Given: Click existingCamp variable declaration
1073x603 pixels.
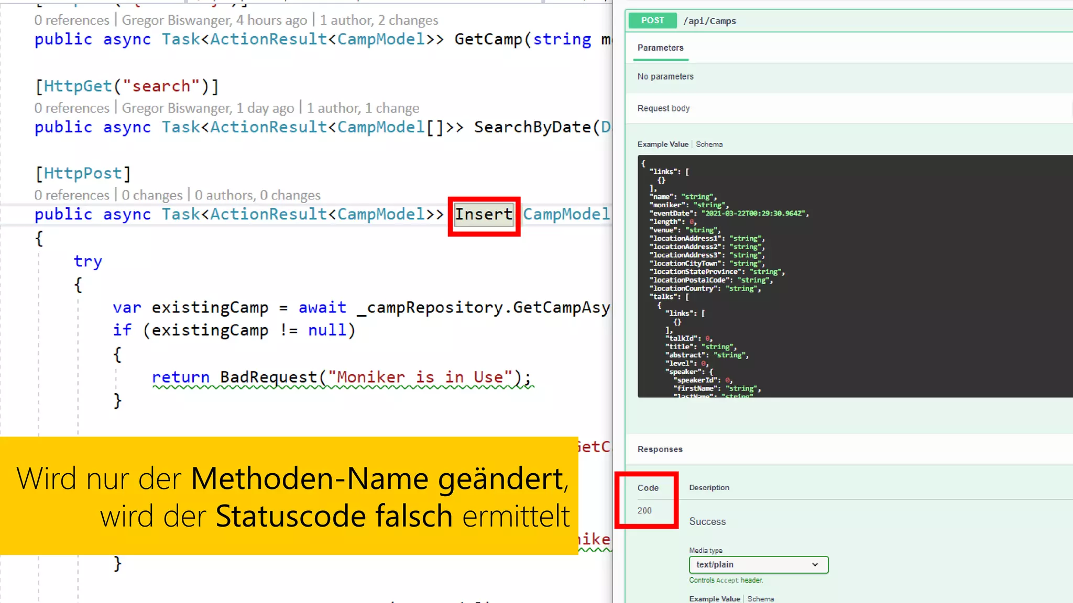Looking at the screenshot, I should (210, 308).
